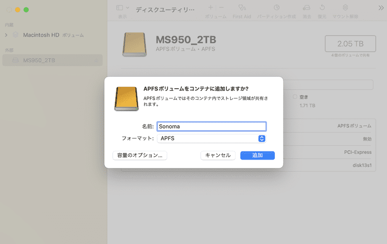Click the sidebar view toggle icon
The width and height of the screenshot is (387, 244).
coord(119,8)
